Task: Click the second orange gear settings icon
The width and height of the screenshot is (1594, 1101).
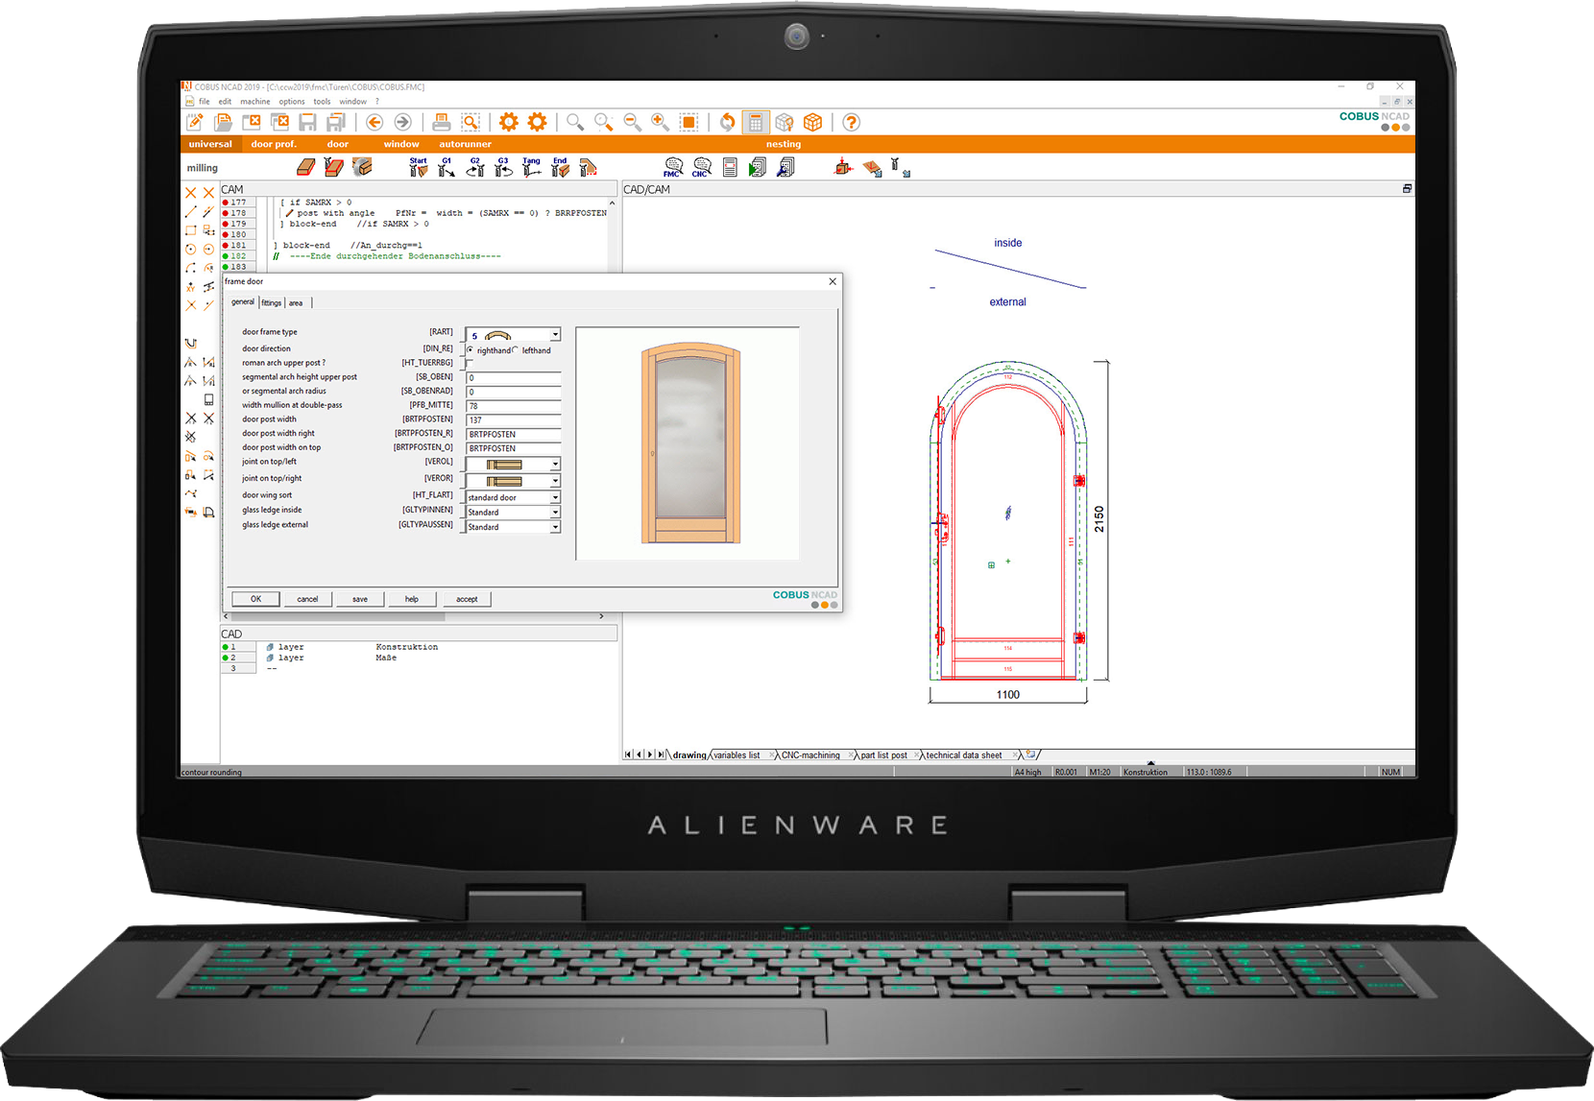Action: point(538,122)
